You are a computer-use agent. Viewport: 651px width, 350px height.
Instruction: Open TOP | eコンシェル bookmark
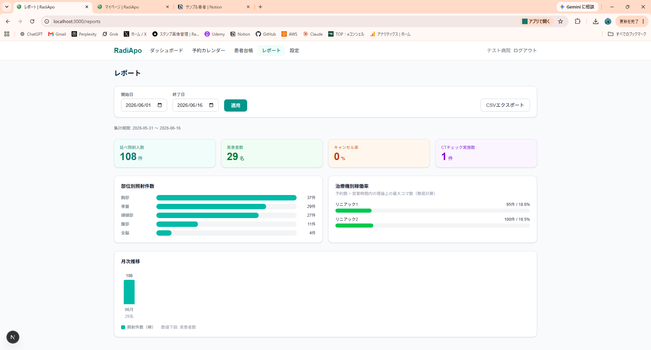pos(346,34)
